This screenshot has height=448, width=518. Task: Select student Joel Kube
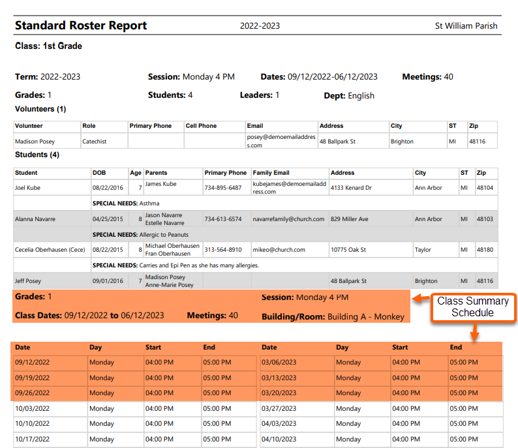[28, 188]
